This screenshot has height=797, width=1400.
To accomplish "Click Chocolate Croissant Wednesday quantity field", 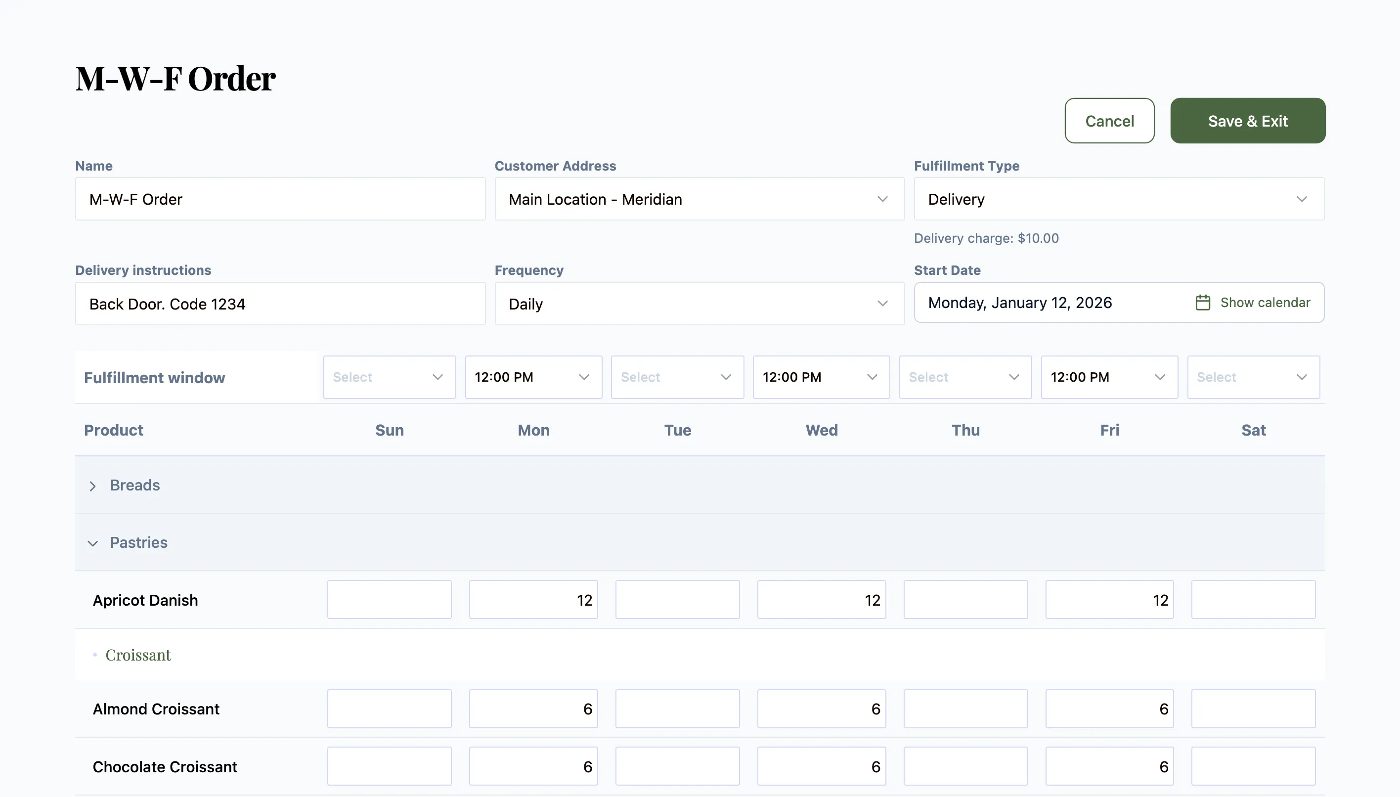I will (x=821, y=766).
